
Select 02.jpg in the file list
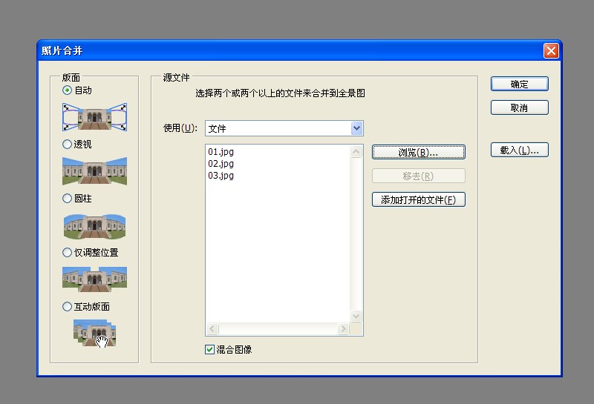(x=221, y=164)
